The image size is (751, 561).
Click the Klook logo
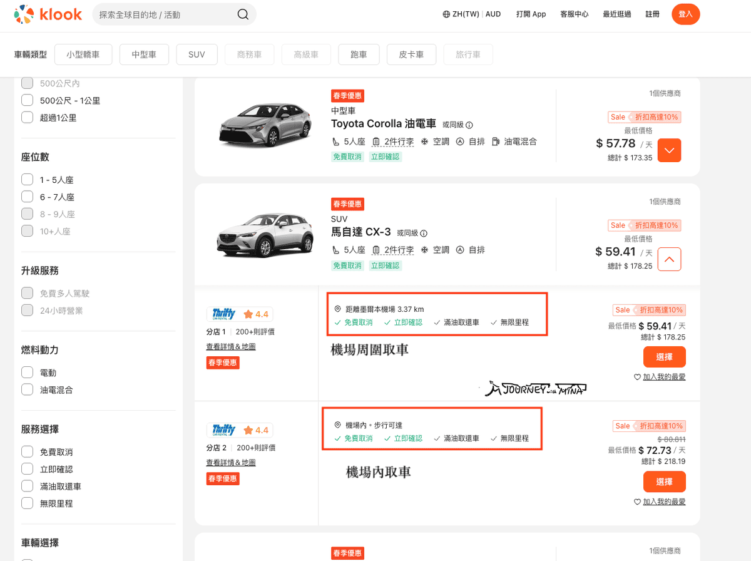(x=48, y=14)
